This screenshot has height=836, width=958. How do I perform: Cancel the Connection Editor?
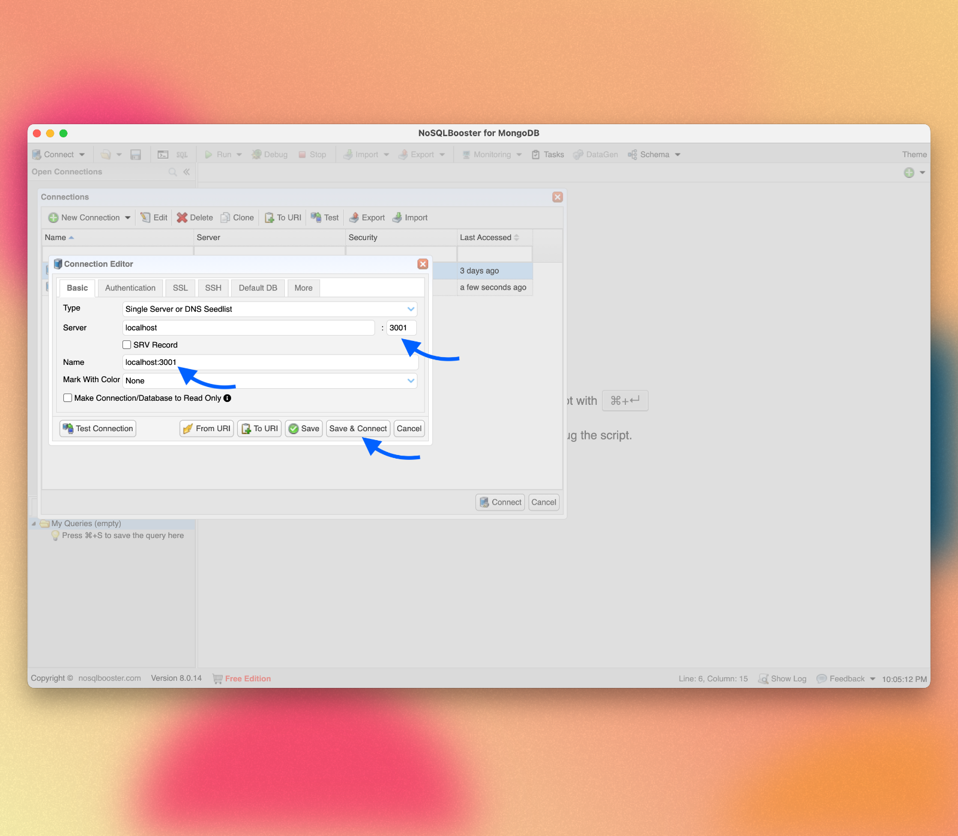pos(409,429)
